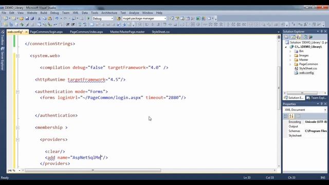Click the editor vertical scrollbar thumb
The width and height of the screenshot is (329, 185).
[279, 88]
